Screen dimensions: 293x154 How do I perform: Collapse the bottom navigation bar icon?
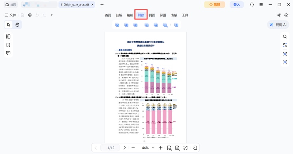tap(195, 148)
